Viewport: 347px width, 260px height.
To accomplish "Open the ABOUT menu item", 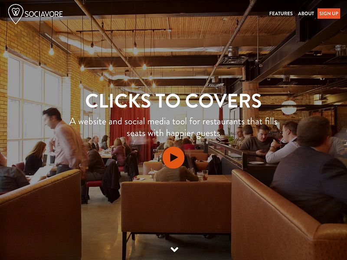I will tap(306, 13).
